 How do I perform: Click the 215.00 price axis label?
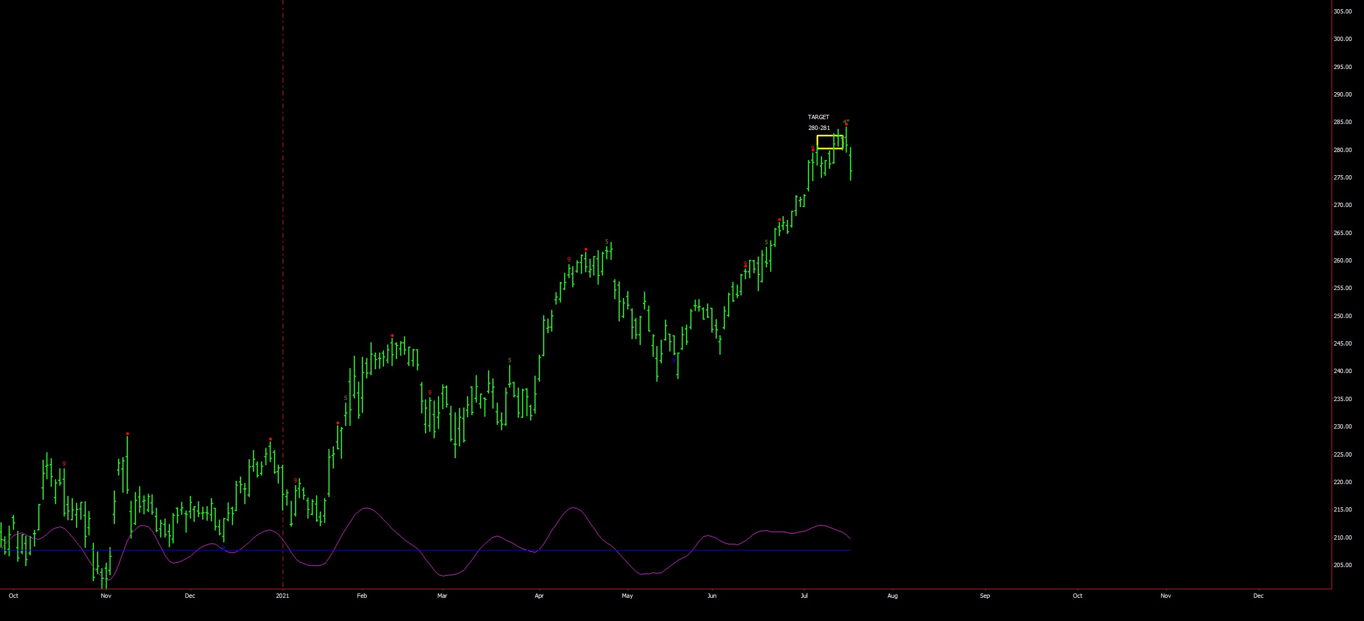tap(1342, 509)
